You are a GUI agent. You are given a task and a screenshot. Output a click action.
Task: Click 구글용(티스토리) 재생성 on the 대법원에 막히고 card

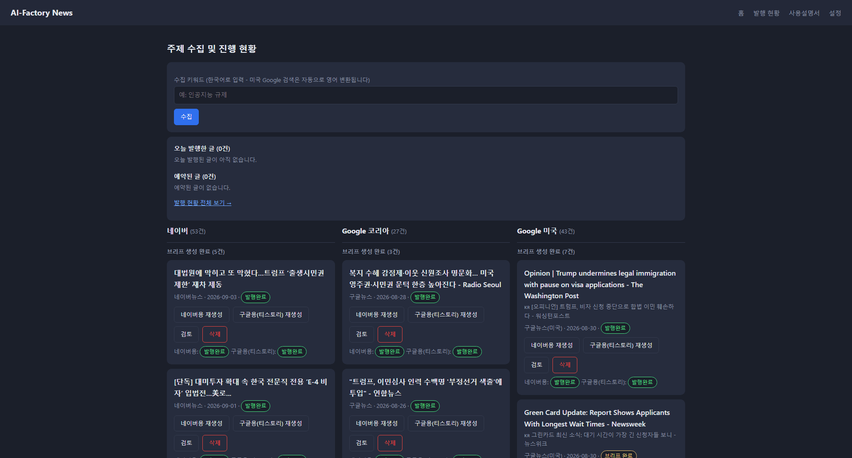pyautogui.click(x=271, y=315)
